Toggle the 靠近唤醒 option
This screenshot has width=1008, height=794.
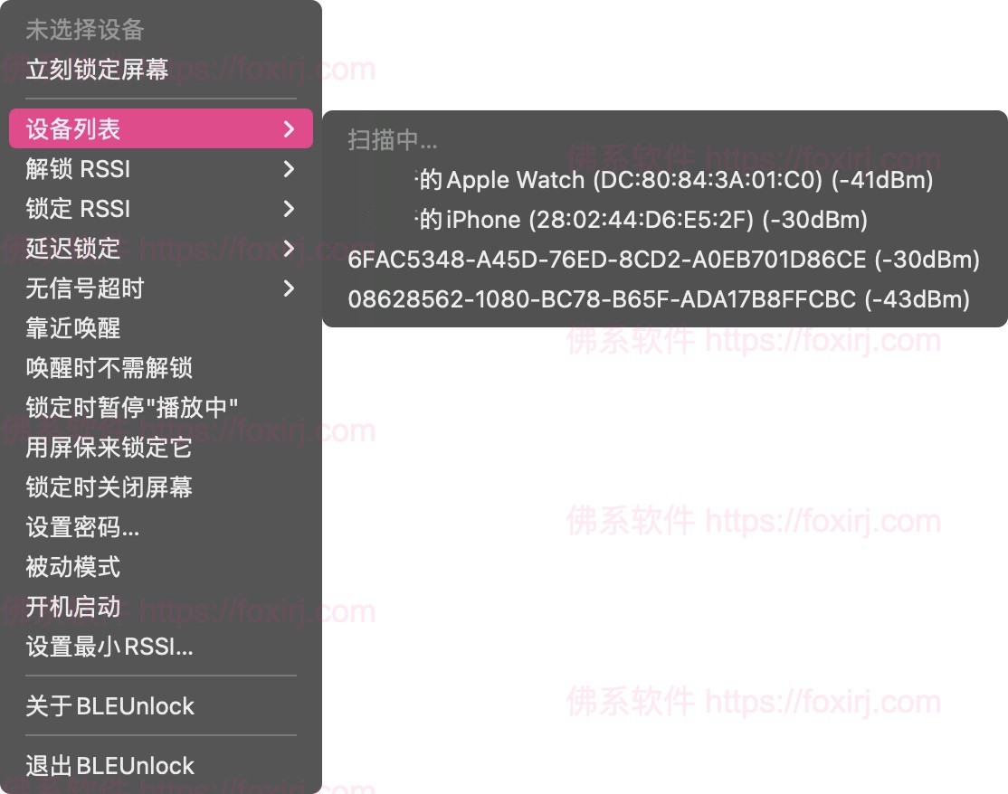point(73,328)
